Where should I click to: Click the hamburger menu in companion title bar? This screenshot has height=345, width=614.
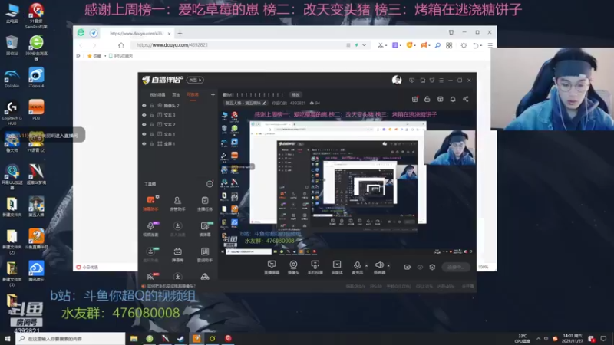click(x=441, y=80)
